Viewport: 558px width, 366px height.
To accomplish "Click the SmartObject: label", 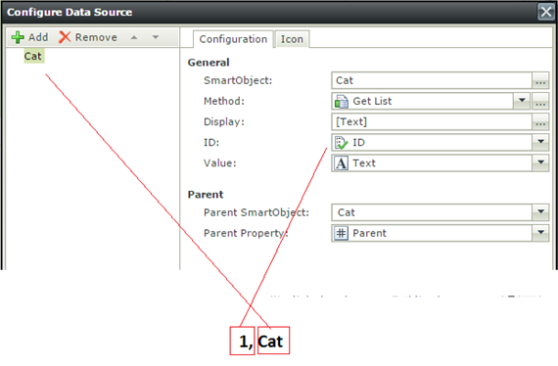I will tap(238, 81).
